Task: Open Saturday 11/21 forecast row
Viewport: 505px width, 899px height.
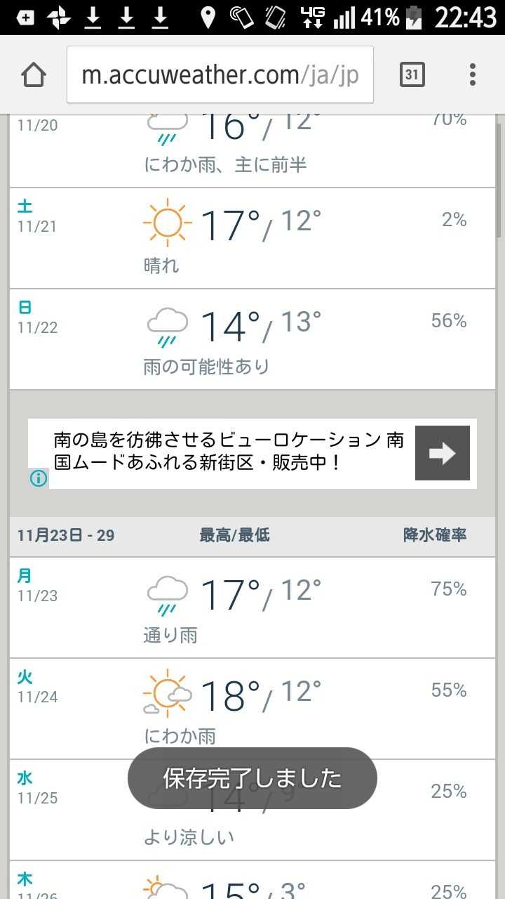Action: tap(252, 239)
